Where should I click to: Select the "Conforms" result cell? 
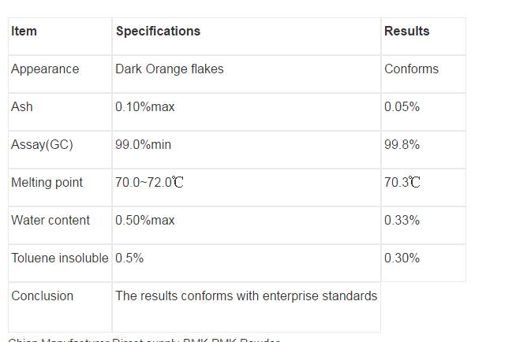[412, 69]
